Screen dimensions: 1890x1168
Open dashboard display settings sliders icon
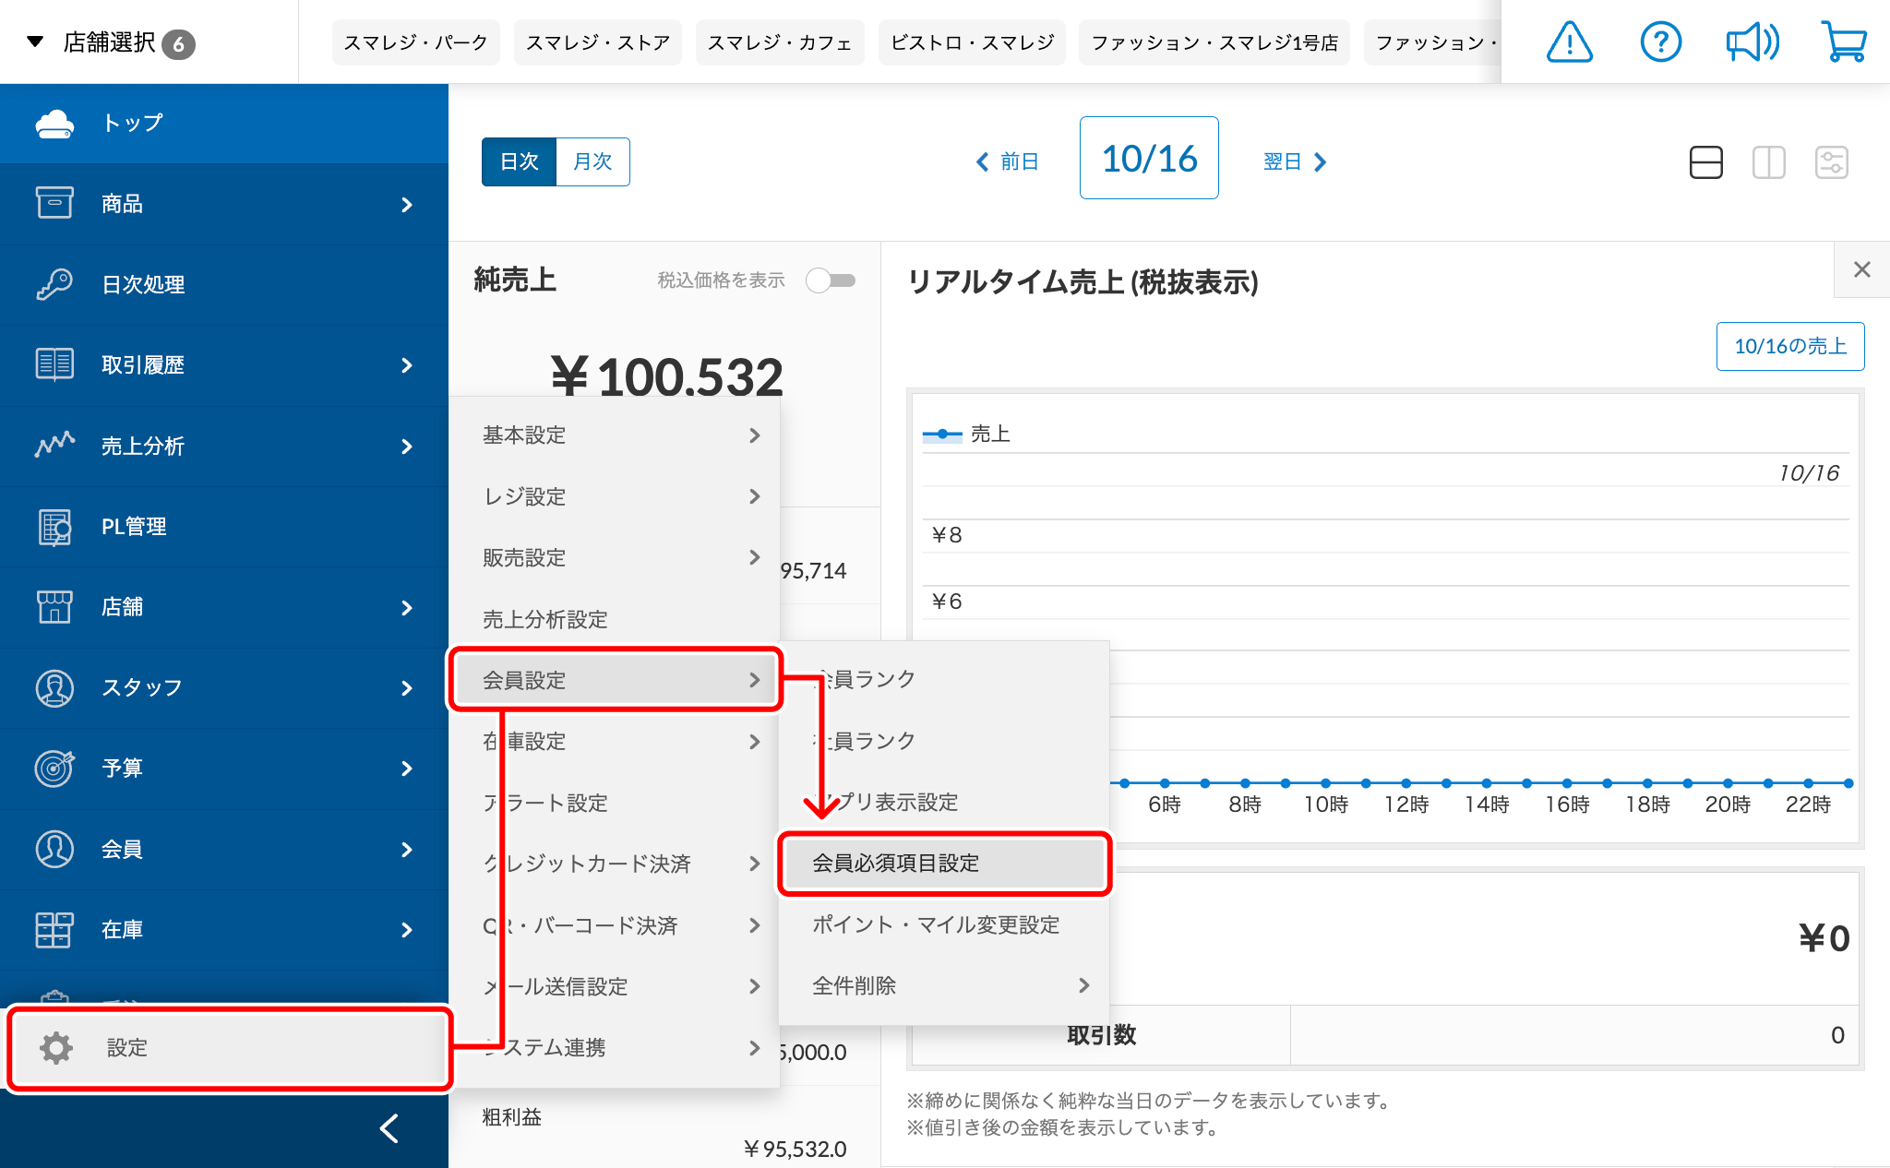(x=1831, y=162)
